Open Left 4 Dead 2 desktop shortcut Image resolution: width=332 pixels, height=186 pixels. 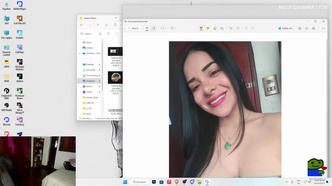19,20
